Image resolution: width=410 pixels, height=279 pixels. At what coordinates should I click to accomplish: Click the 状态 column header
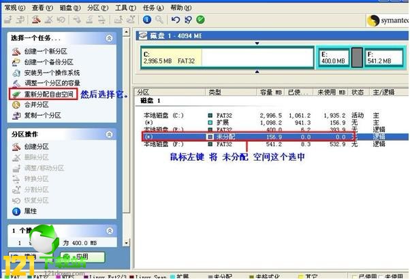point(358,93)
